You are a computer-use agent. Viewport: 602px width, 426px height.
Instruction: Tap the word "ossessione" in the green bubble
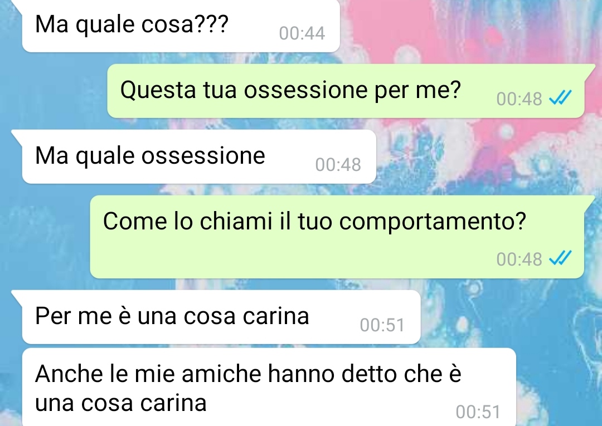[305, 91]
